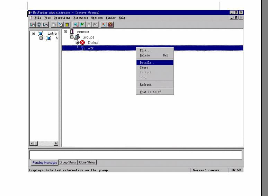Switch to the Clone Status tab
Viewport: 268px width, 196px height.
87,162
